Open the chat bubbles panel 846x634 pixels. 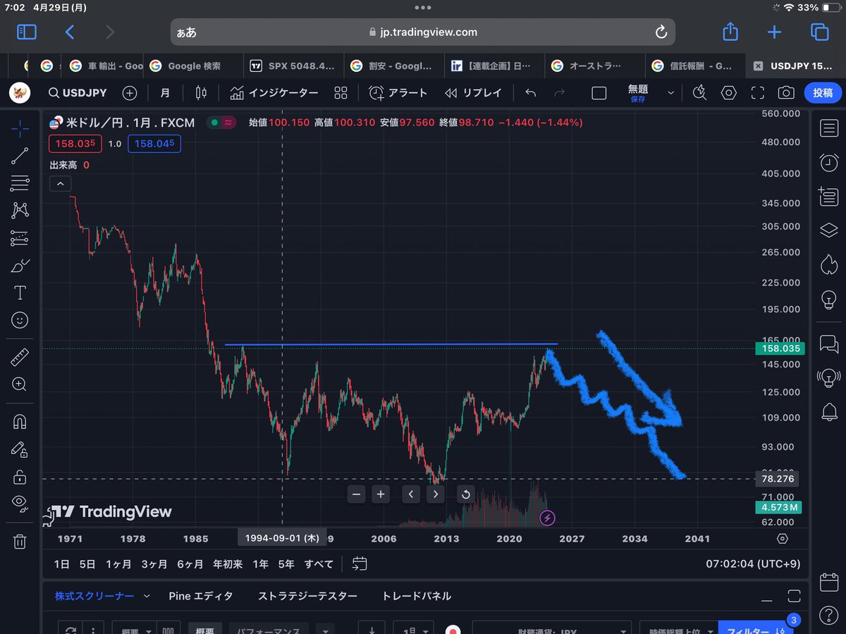829,344
